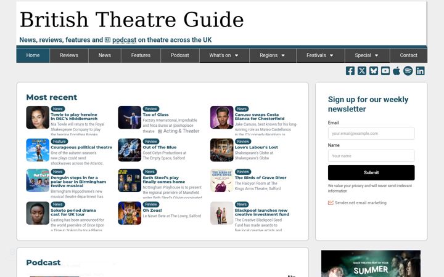Open the Apple Podcasts icon
This screenshot has width=444, height=277.
[397, 71]
